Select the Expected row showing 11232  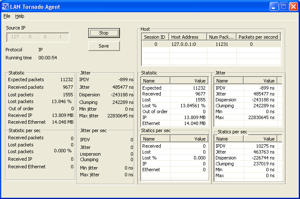[x=174, y=88]
